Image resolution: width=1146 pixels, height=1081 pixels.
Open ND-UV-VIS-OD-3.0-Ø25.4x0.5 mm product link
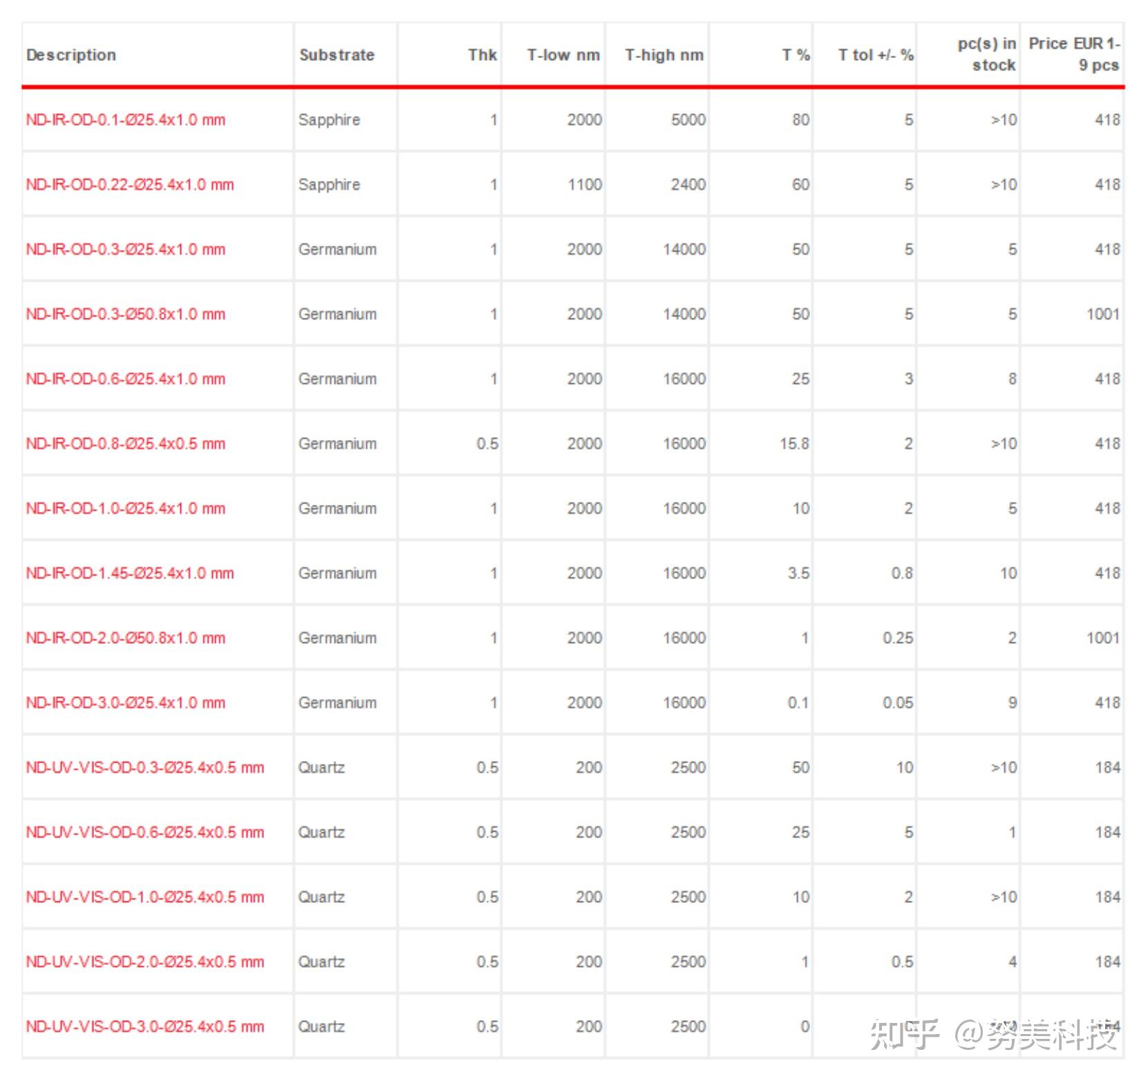145,1027
